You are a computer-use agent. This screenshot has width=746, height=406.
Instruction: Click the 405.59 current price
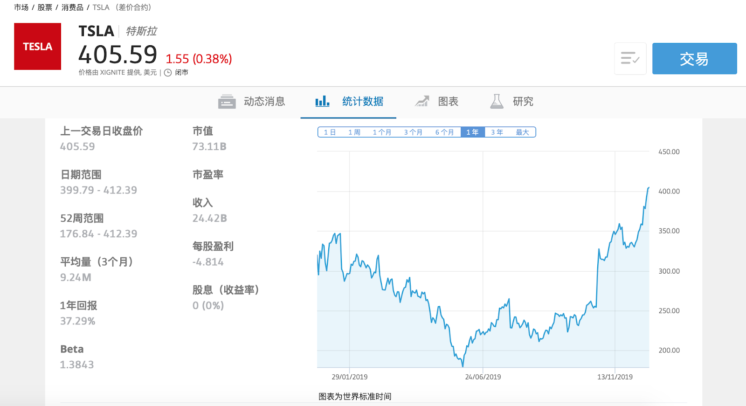tap(118, 55)
